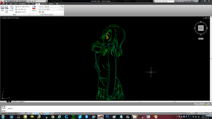
Task: Toggle Ortho Mode in status bar
Action: pos(28,113)
